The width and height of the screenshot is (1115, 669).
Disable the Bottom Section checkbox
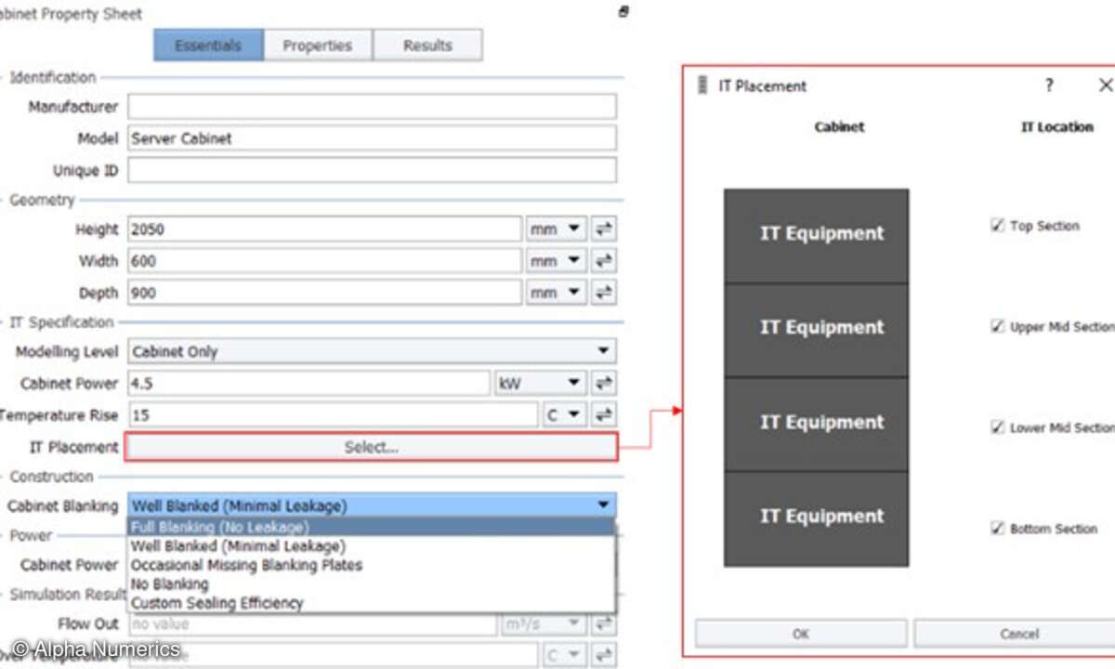click(998, 529)
